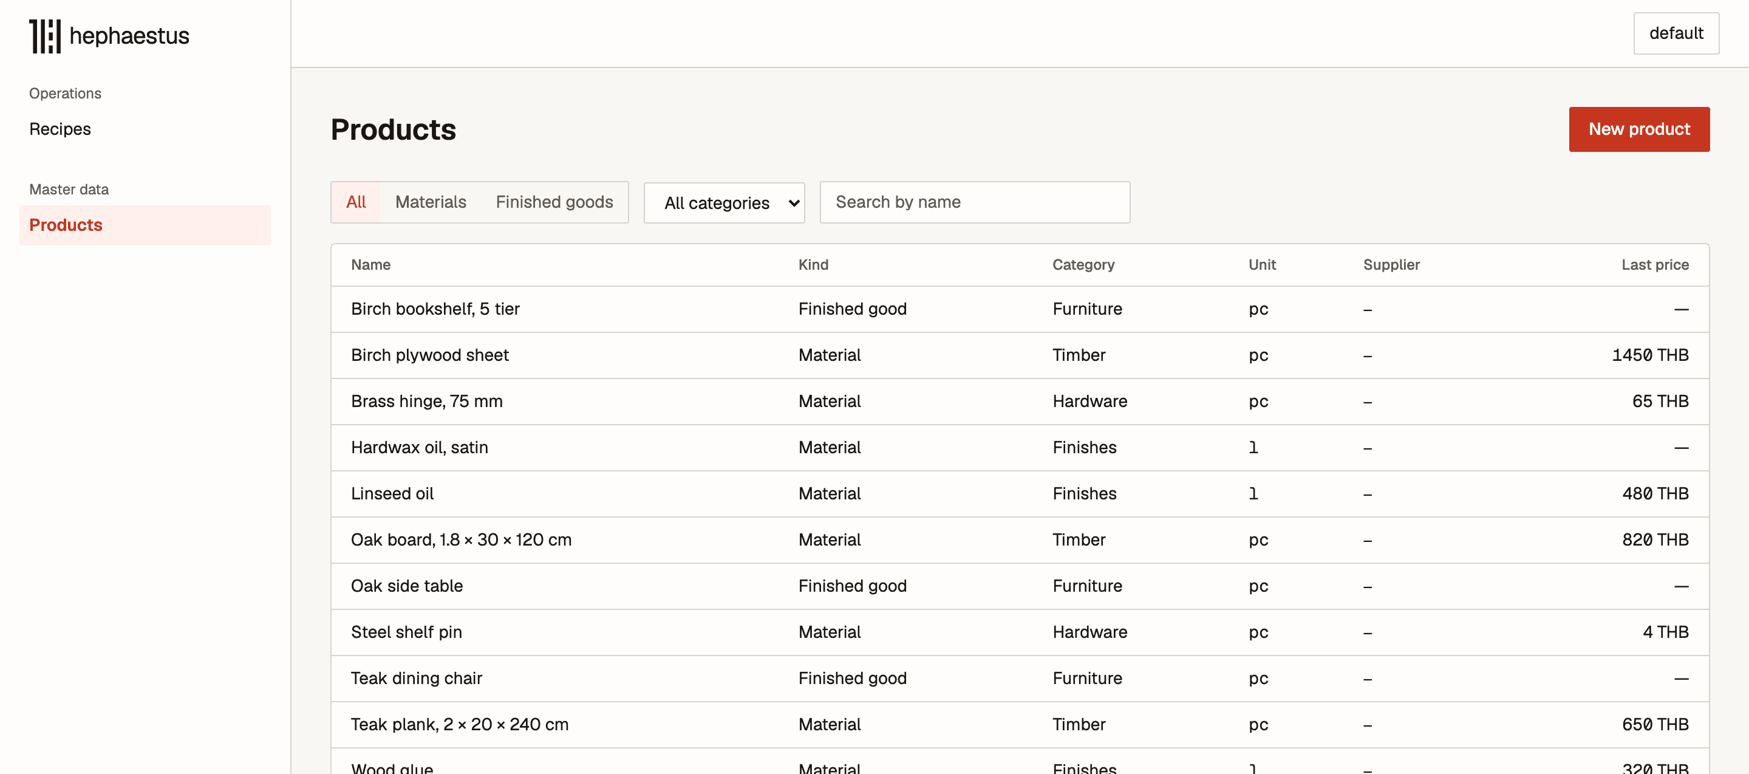
Task: Select the 1450 THB price cell
Action: (1650, 355)
